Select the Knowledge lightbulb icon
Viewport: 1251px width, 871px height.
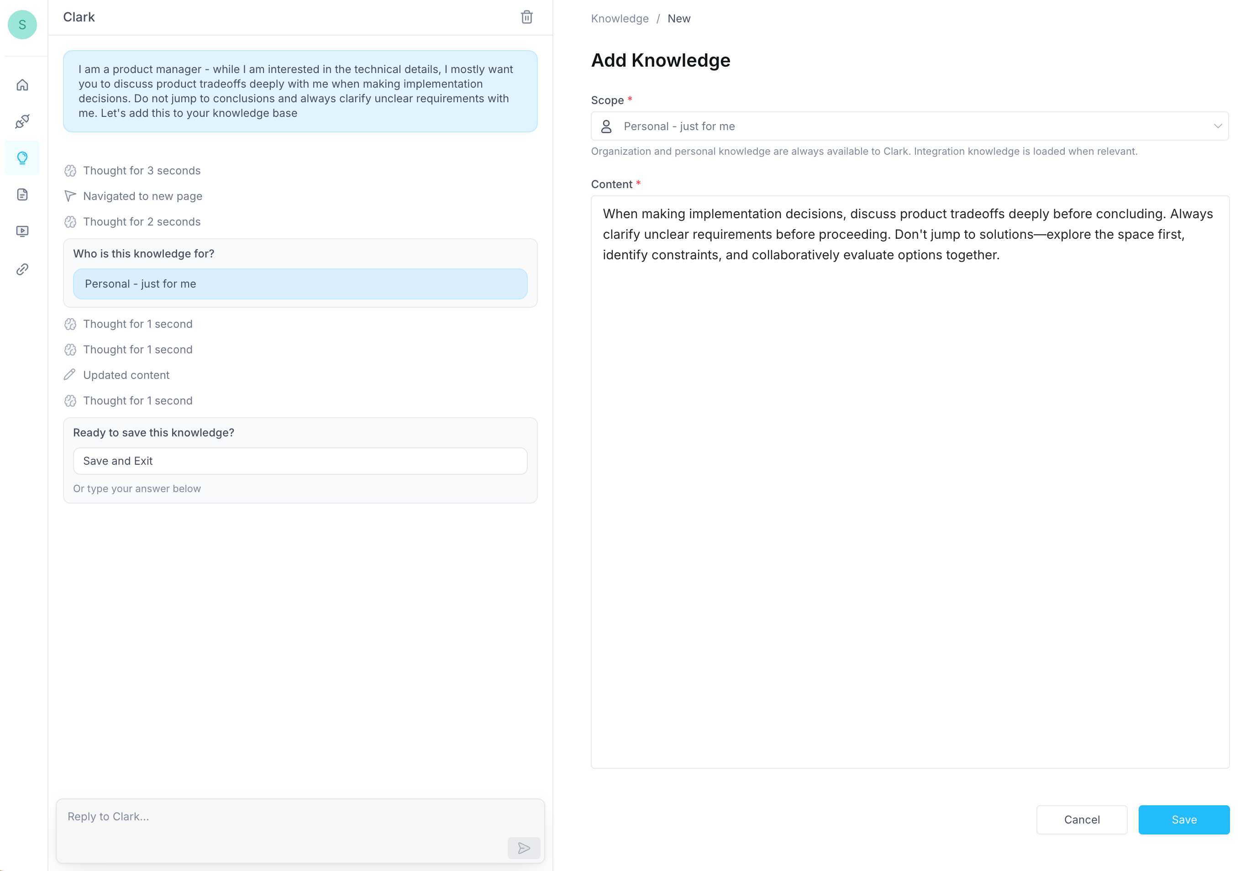tap(22, 158)
